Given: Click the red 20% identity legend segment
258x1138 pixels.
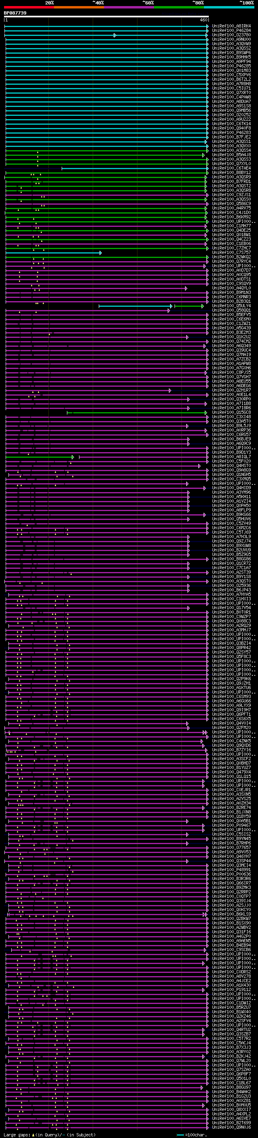Looking at the screenshot, I should click(x=29, y=7).
